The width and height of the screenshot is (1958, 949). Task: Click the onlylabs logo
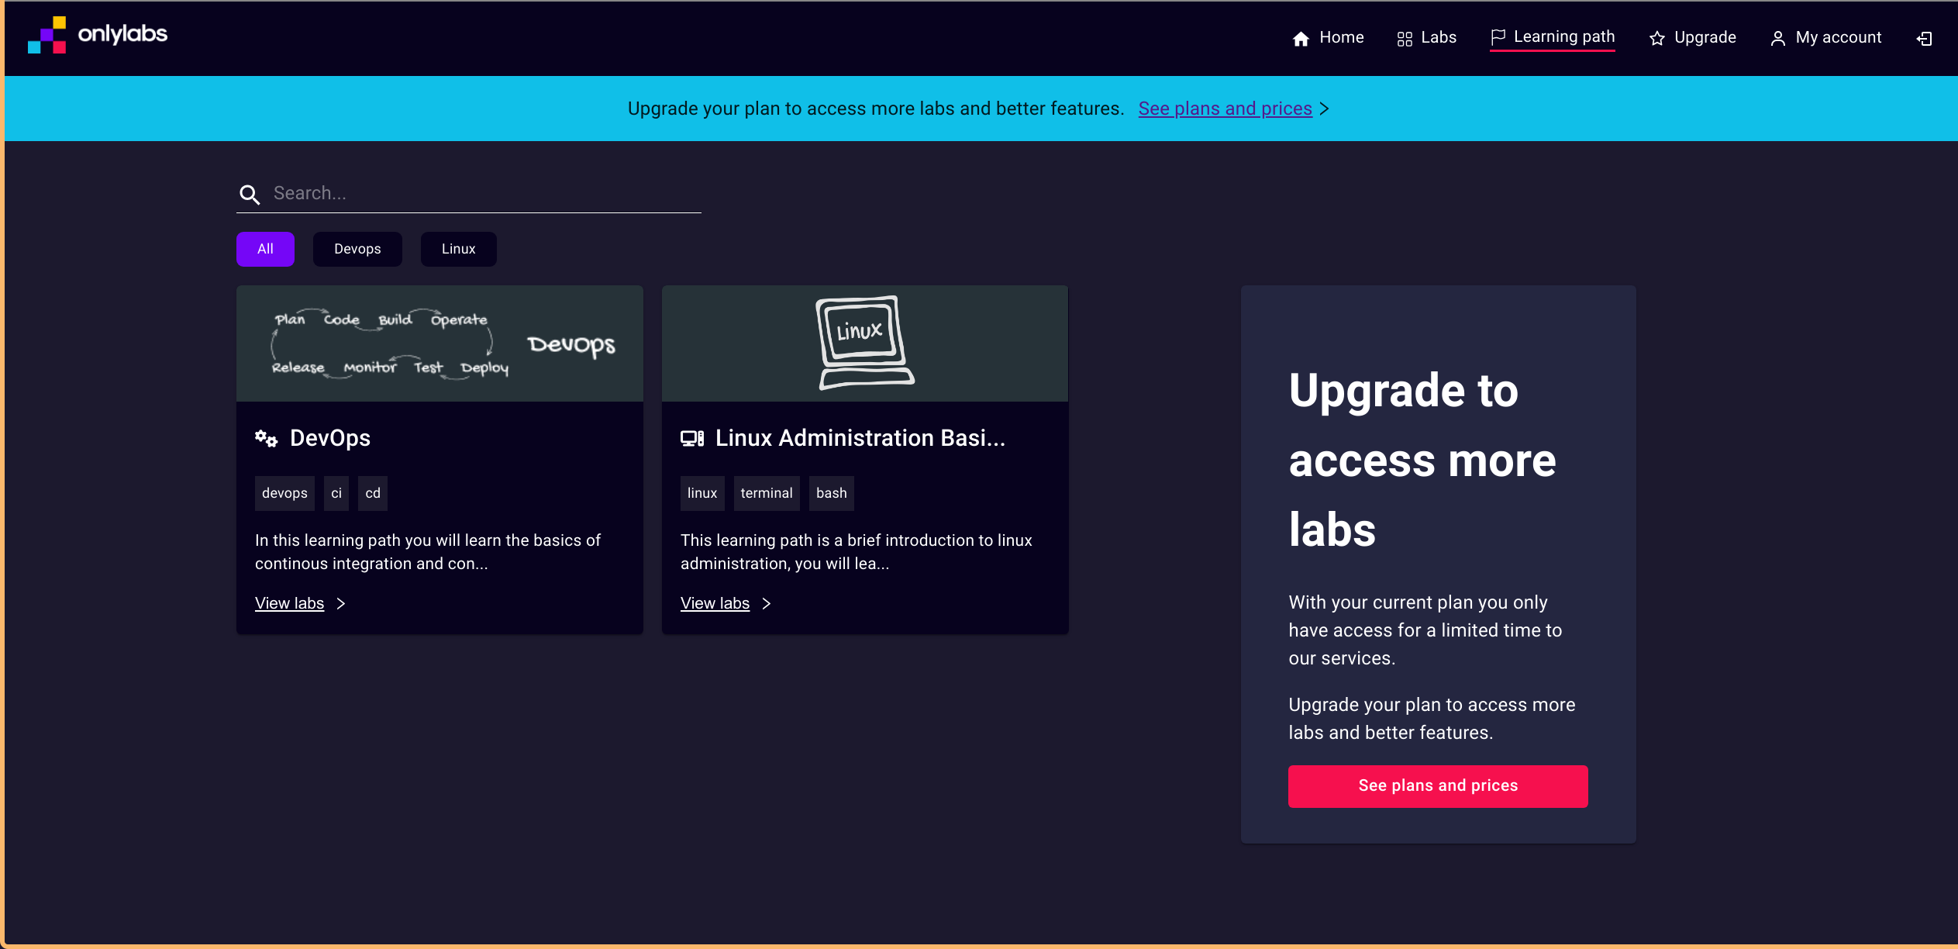tap(98, 35)
